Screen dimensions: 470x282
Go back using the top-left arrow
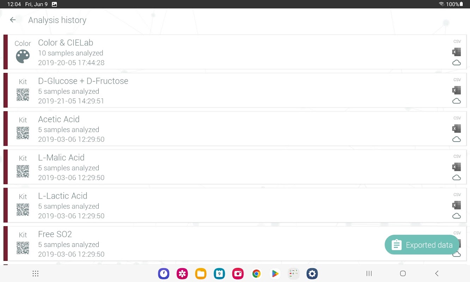click(13, 20)
